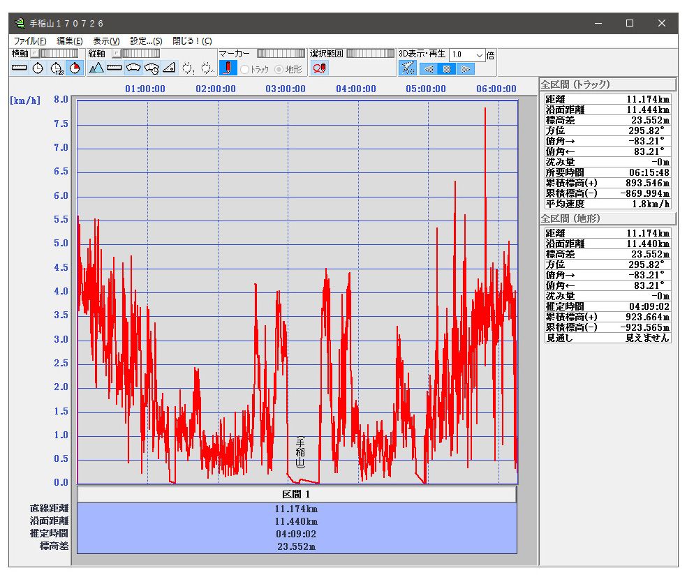Viewport: 687px width, 575px height.
Task: Click the 区間 1 header button
Action: [297, 494]
